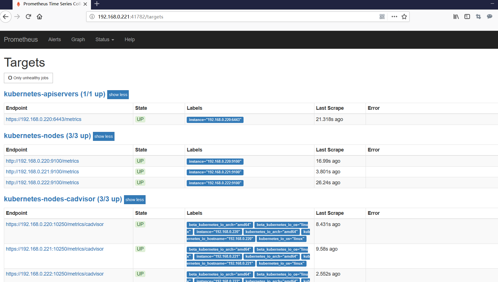Image resolution: width=498 pixels, height=282 pixels.
Task: Open http://192.168.0.221:9100/metrics endpoint link
Action: coord(42,172)
